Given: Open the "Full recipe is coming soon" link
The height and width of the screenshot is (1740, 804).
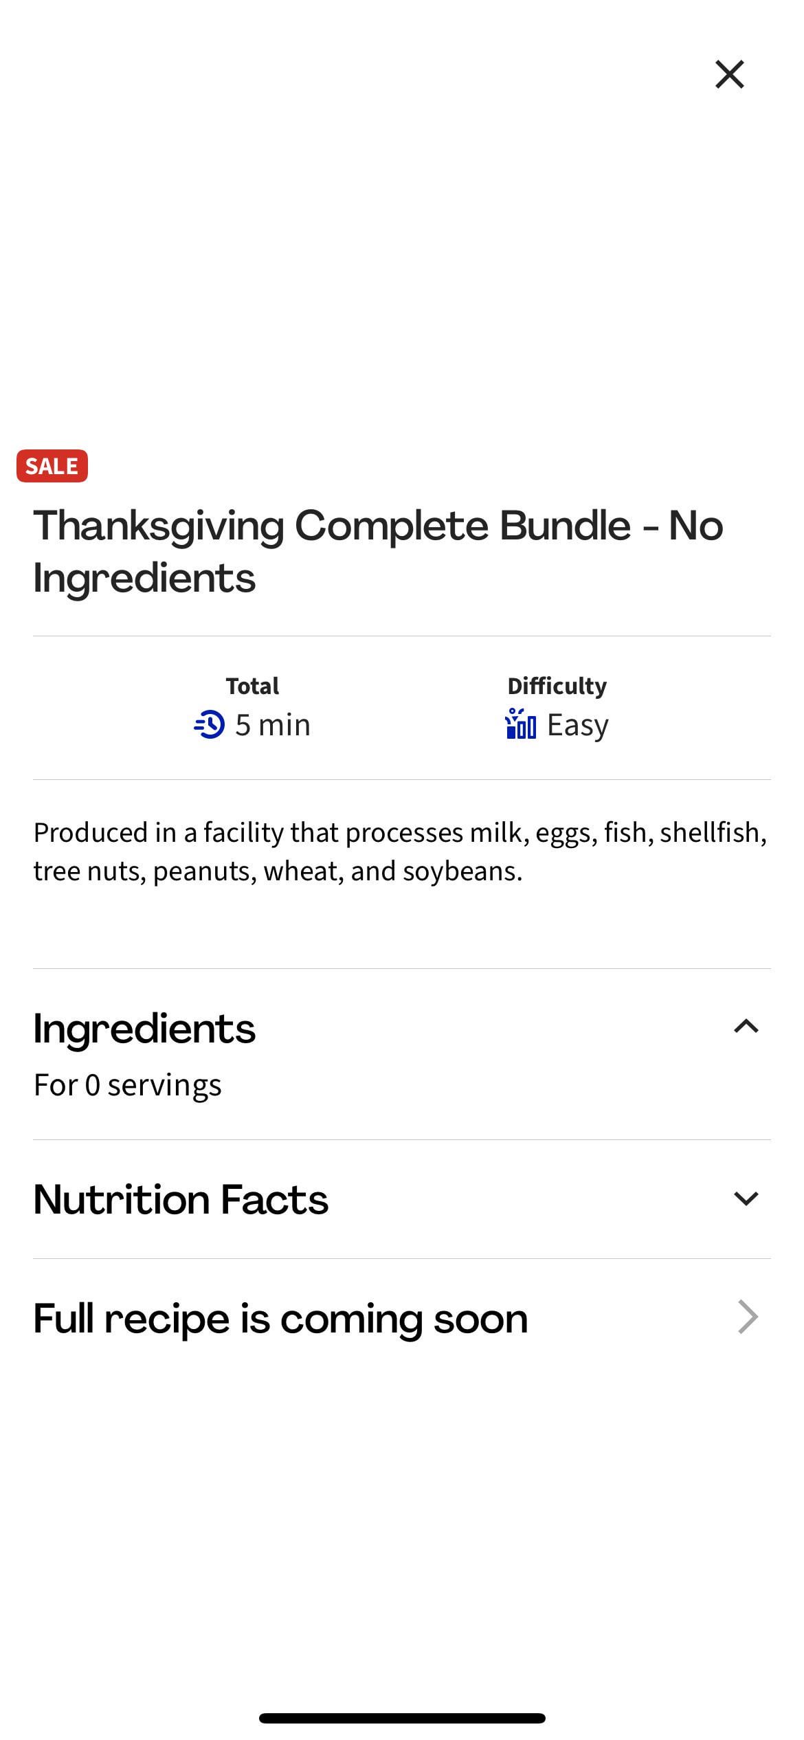Looking at the screenshot, I should 280,1319.
